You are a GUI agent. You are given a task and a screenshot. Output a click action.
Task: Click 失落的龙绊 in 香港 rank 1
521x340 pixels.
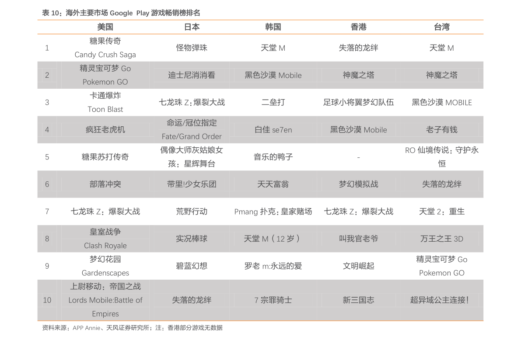click(358, 48)
